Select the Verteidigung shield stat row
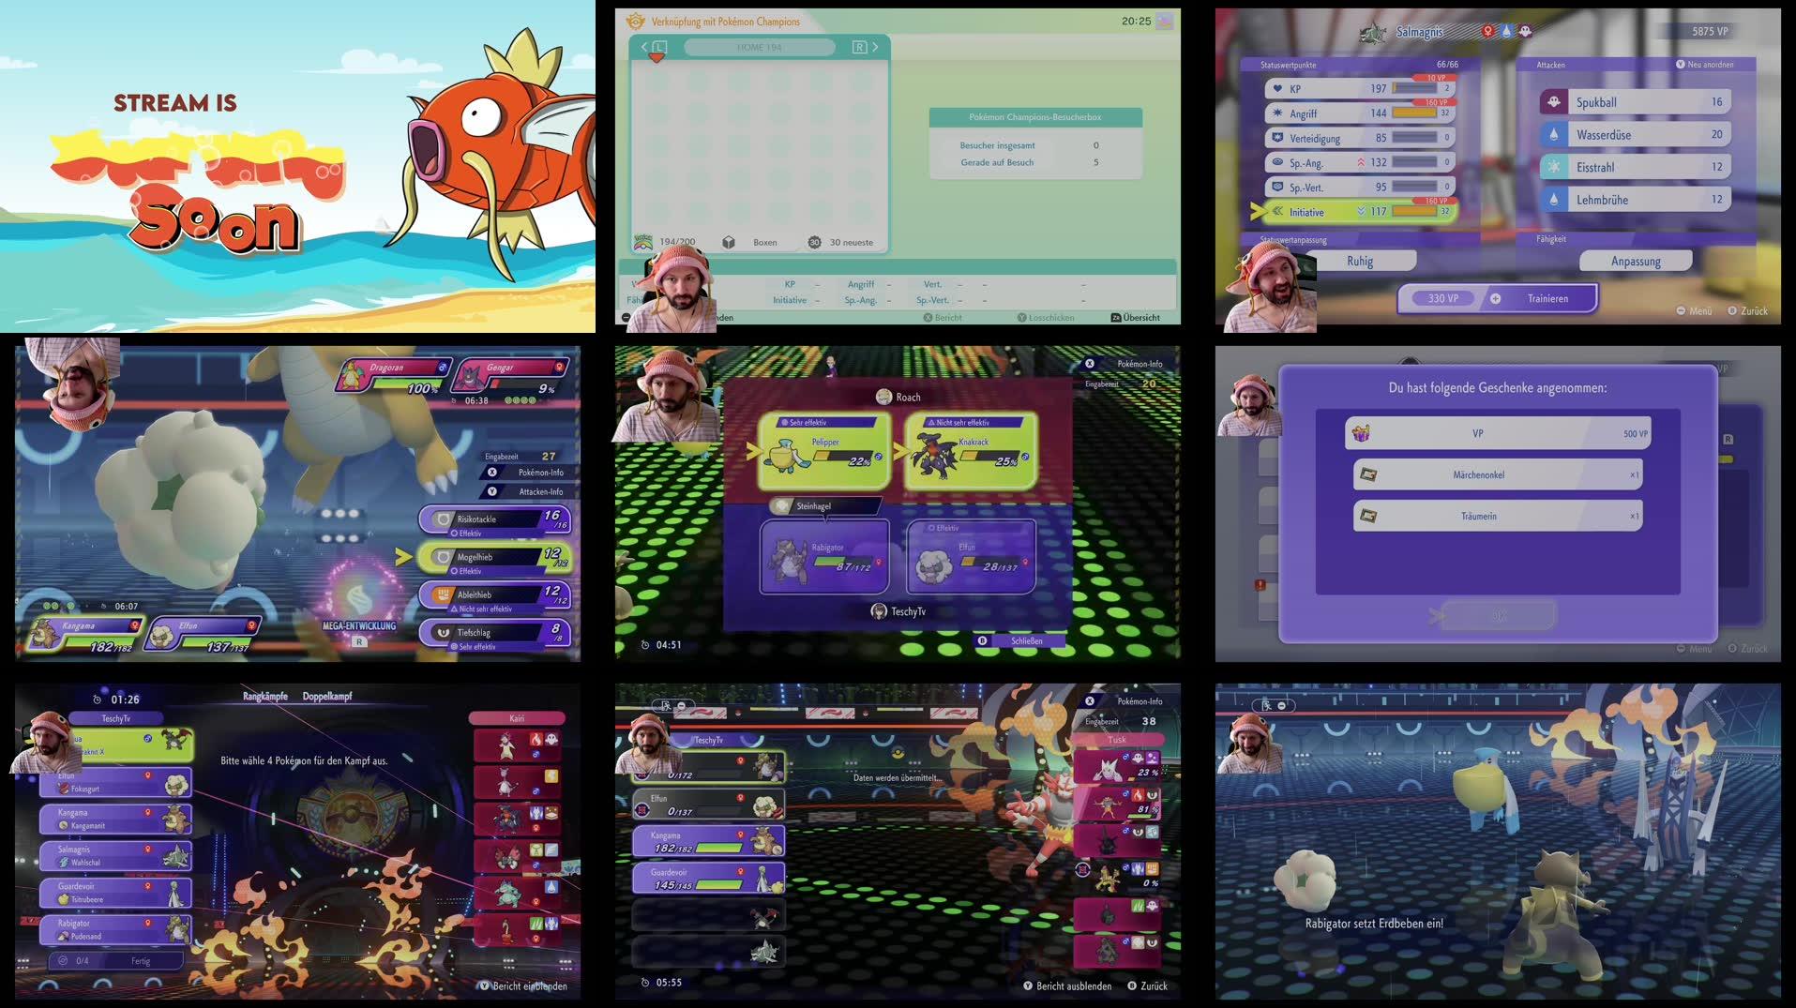This screenshot has width=1796, height=1008. click(1359, 138)
